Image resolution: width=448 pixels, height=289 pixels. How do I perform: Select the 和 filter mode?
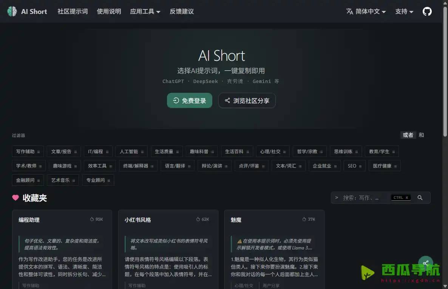(421, 135)
